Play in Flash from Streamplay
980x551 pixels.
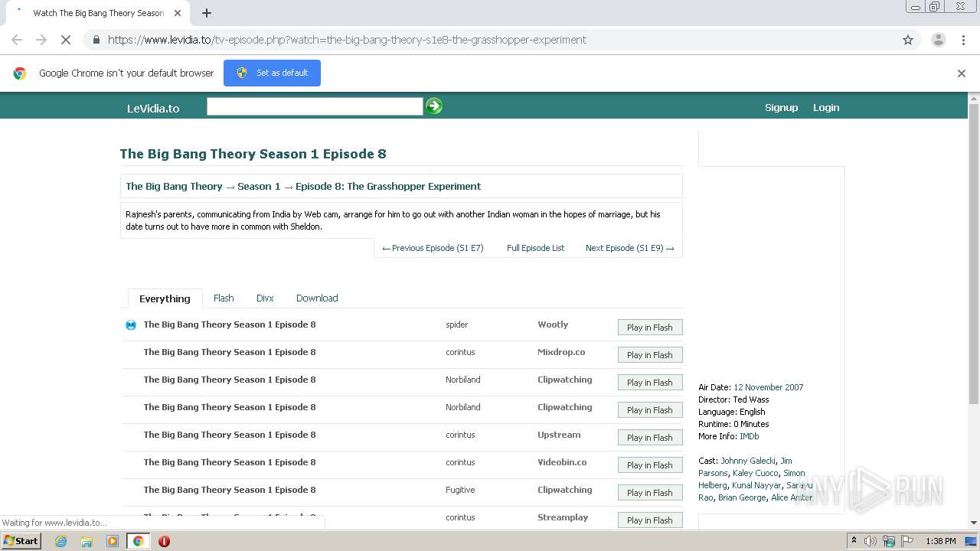click(650, 520)
